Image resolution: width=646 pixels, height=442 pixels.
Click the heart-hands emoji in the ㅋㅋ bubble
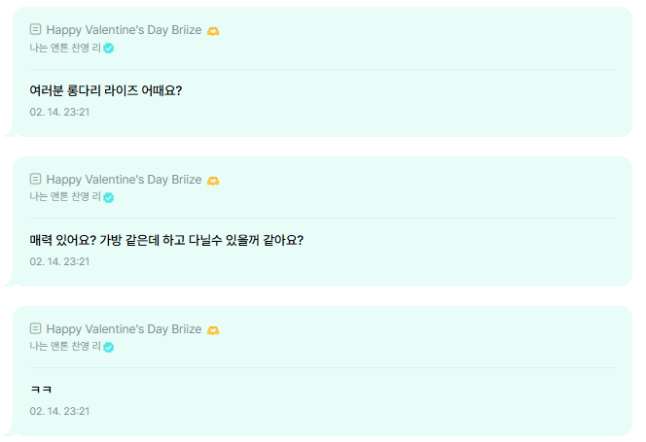tap(213, 330)
